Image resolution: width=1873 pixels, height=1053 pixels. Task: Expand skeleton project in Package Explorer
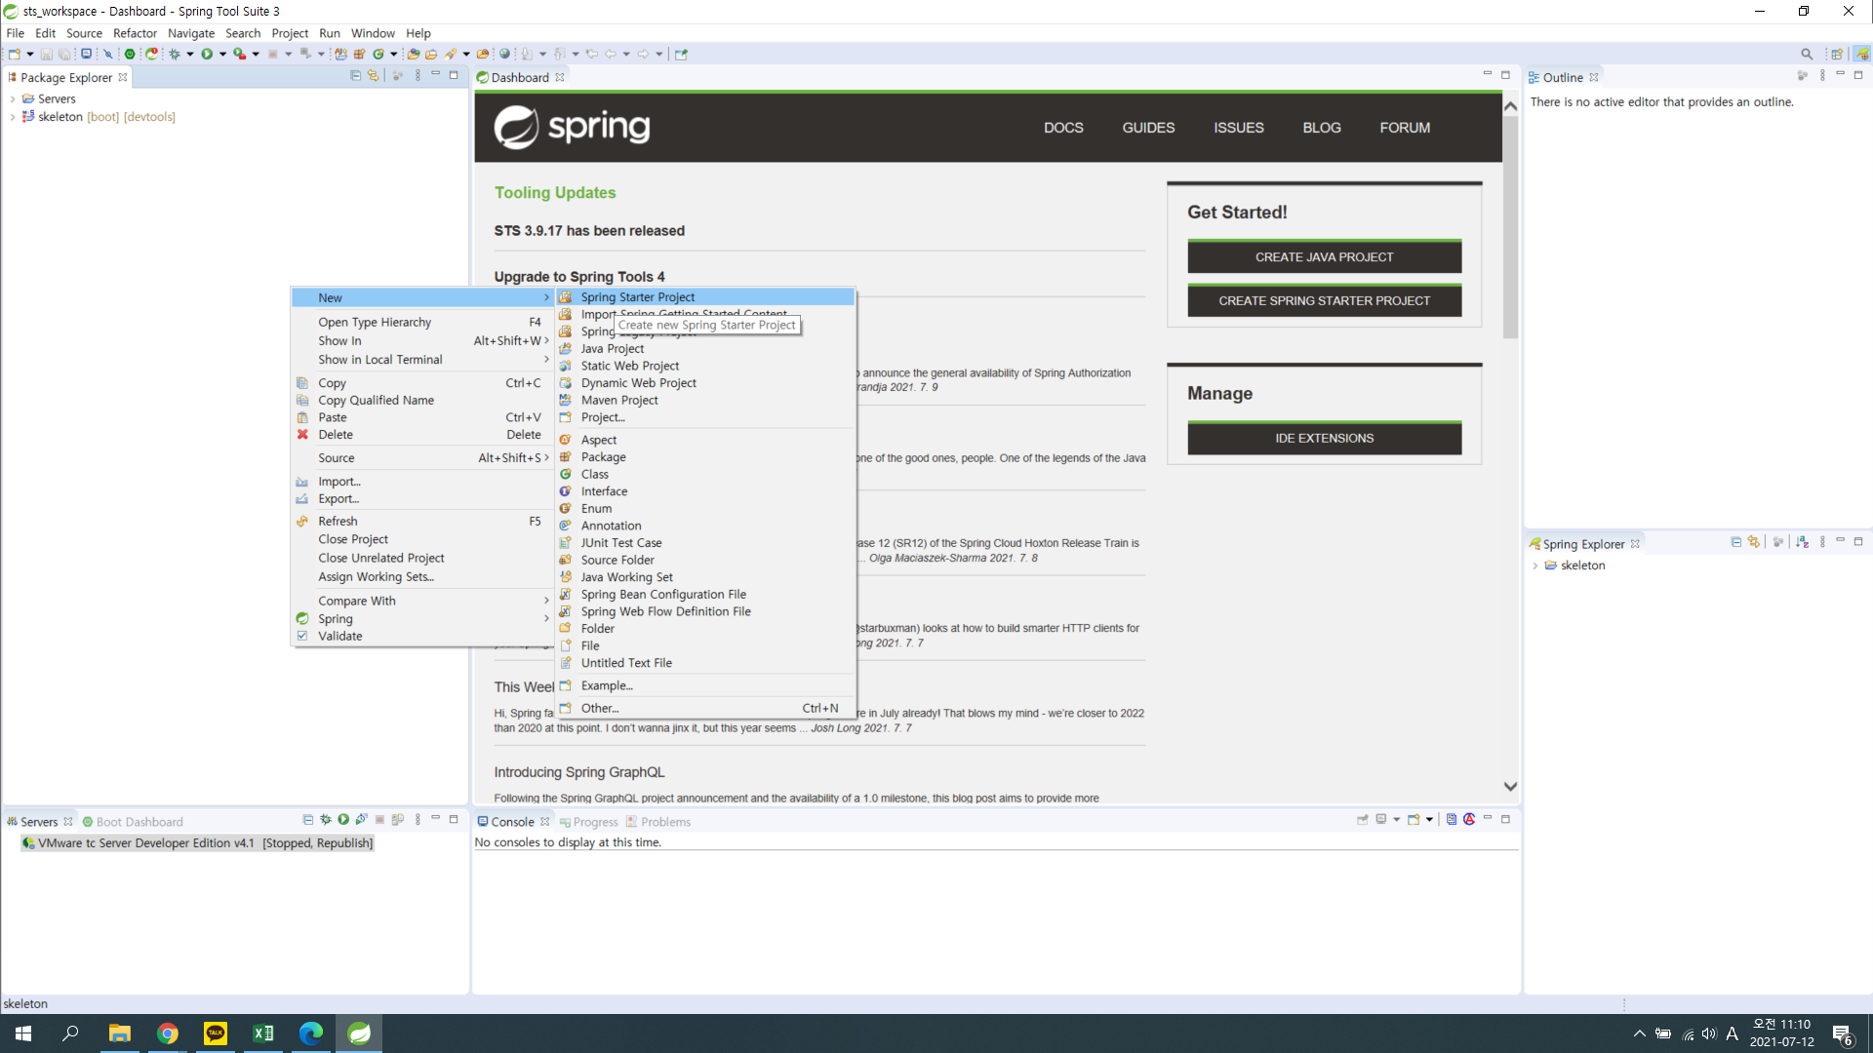point(13,117)
